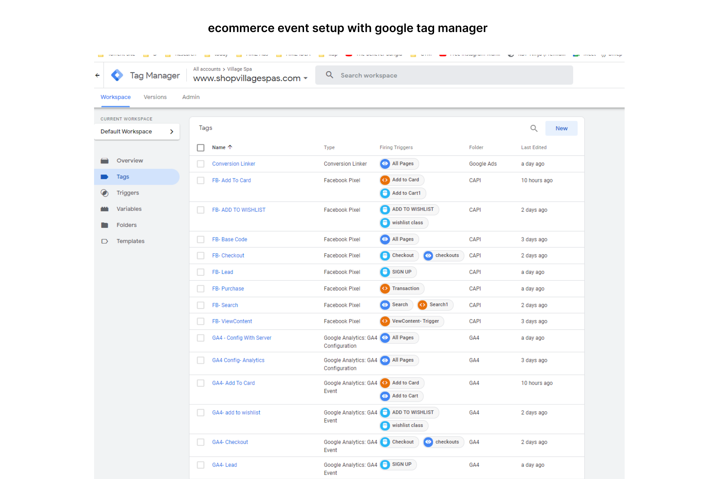Tick the Conversion Linker row checkbox
This screenshot has height=479, width=719.
pos(200,164)
